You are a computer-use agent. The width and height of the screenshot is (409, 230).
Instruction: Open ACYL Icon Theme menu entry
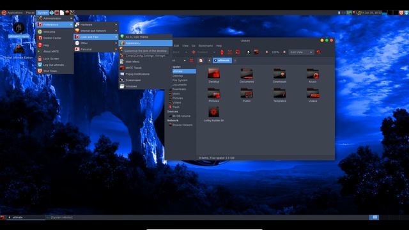tap(146, 37)
